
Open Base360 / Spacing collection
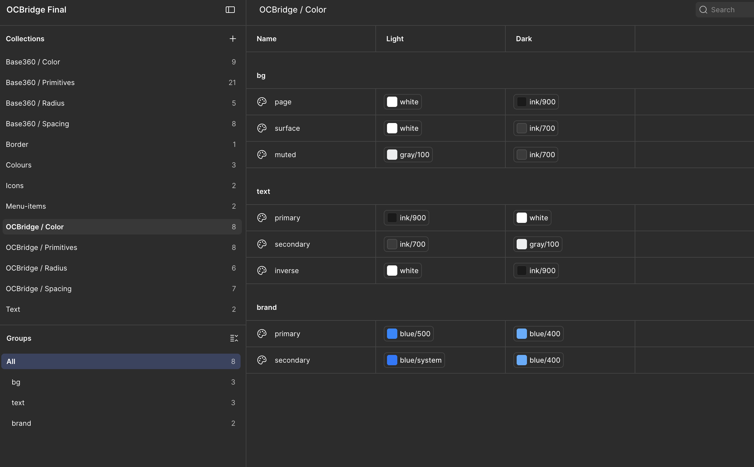122,124
